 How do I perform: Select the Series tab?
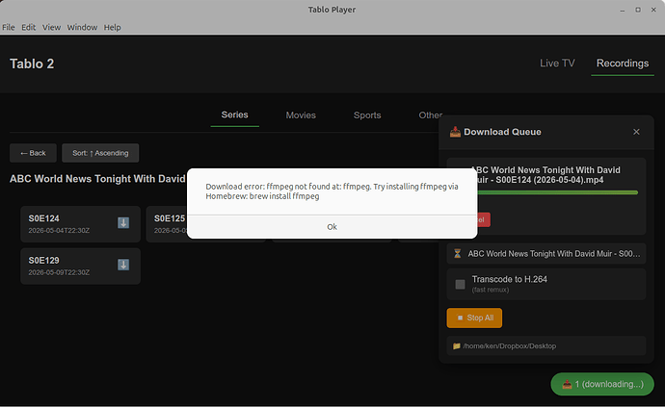[234, 114]
